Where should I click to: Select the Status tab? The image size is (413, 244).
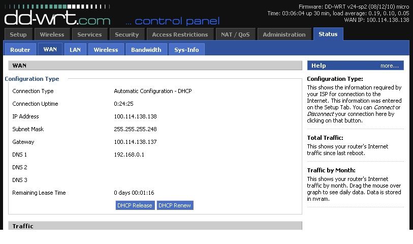[x=328, y=34]
